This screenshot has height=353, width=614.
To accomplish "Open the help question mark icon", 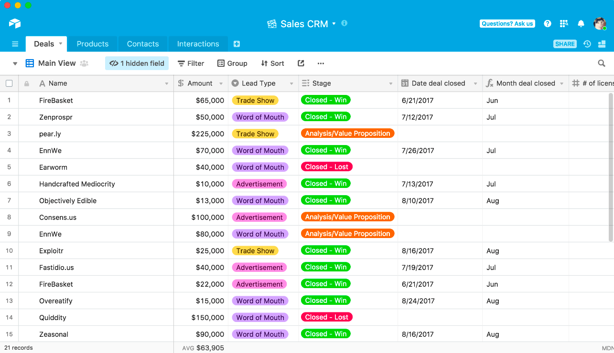I will click(x=548, y=23).
